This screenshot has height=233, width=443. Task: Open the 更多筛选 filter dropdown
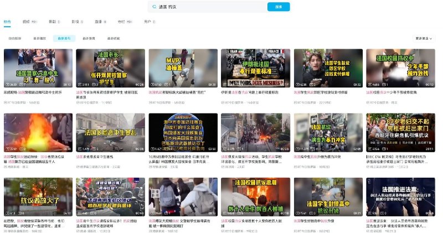click(424, 38)
